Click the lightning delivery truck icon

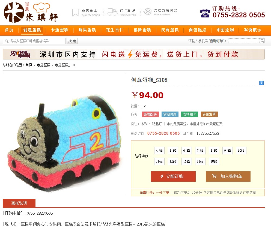click(x=112, y=12)
